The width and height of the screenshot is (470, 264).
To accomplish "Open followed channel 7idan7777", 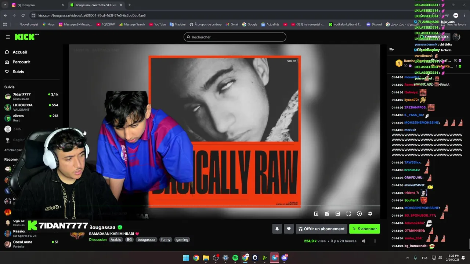I will click(31, 96).
